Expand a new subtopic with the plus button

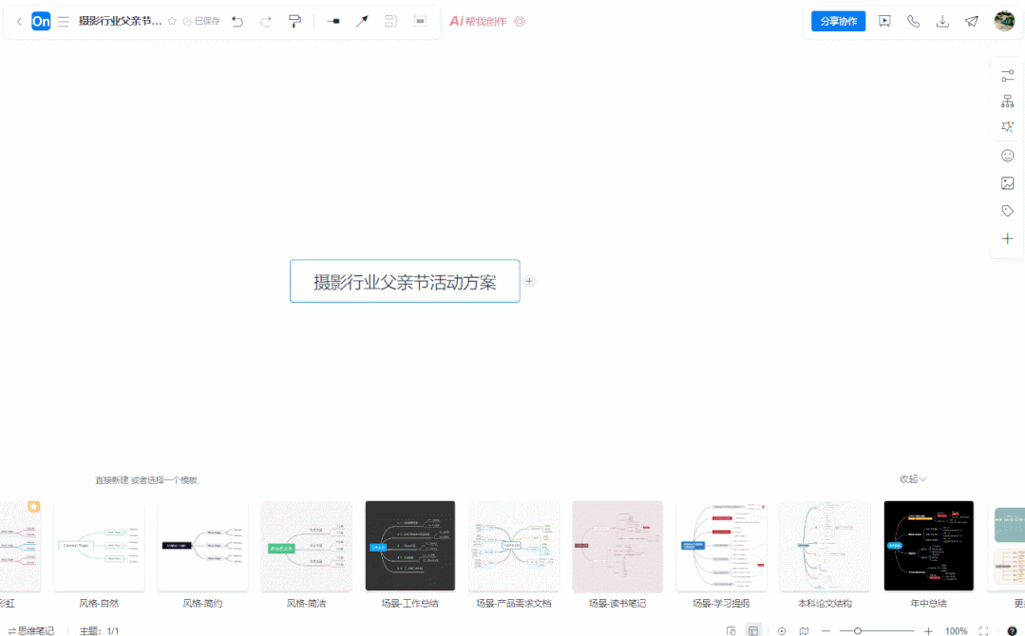point(529,281)
